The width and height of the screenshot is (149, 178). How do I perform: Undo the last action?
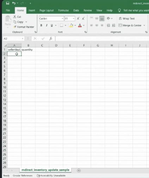14,3
